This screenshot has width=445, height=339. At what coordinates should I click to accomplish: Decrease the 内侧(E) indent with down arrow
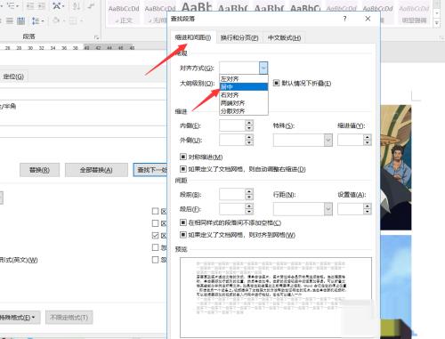click(249, 128)
